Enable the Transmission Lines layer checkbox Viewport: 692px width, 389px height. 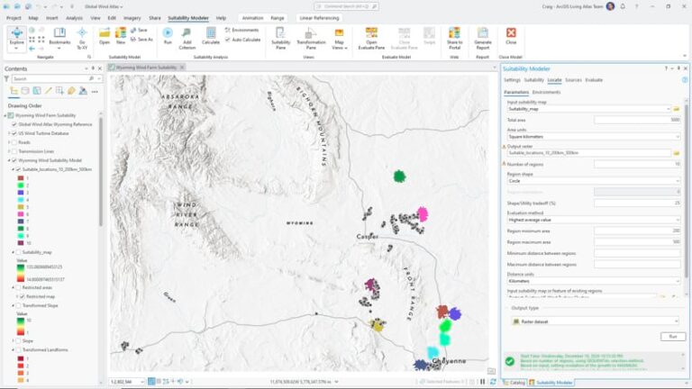14,151
